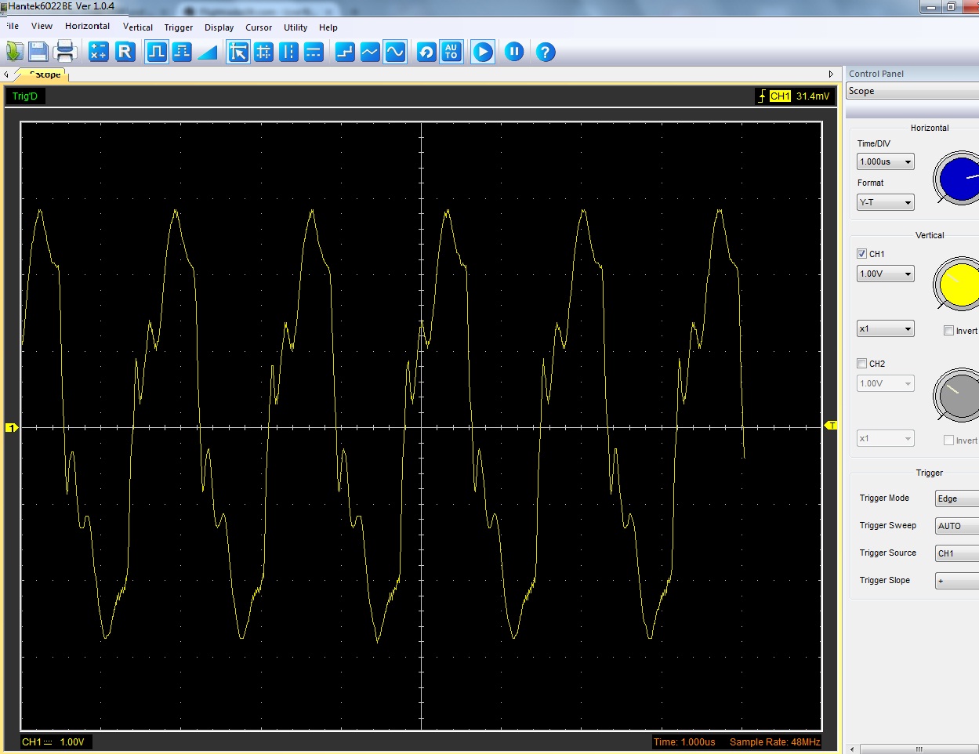
Task: Open the math operations icon
Action: coord(99,52)
